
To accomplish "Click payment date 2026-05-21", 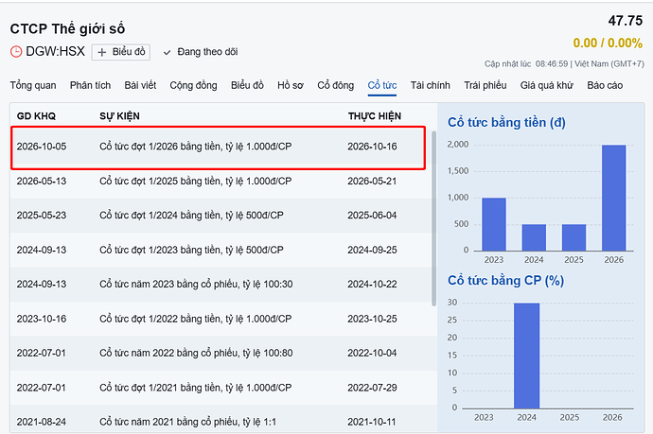I will [372, 181].
